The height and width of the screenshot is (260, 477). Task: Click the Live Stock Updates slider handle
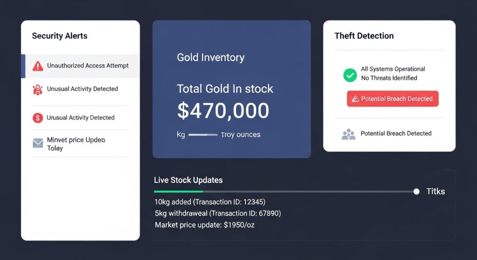(416, 192)
